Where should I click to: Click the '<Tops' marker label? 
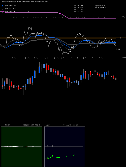click(124, 17)
